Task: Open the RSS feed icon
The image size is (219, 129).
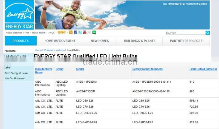Action: [x=71, y=32]
